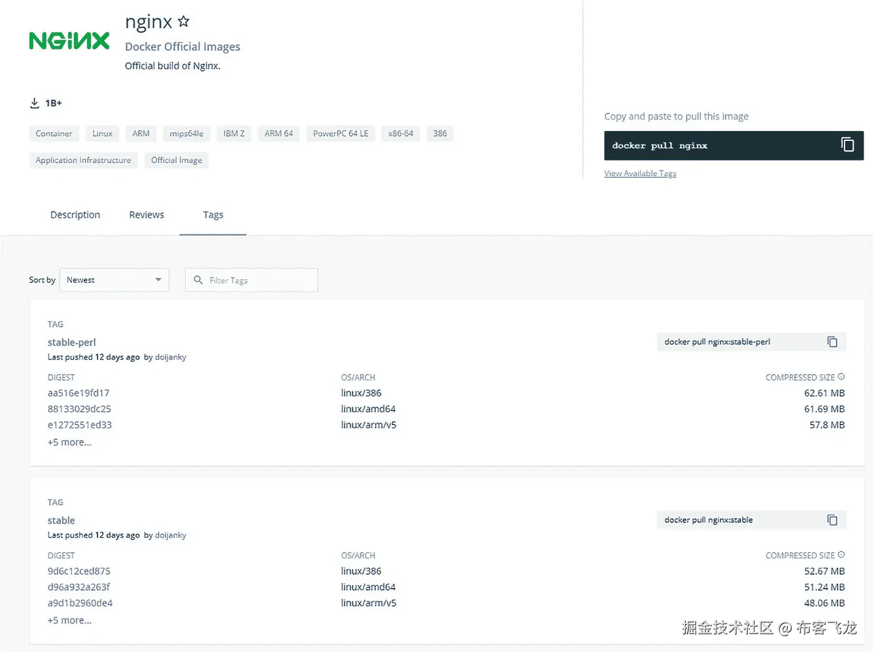
Task: Open the stable tag link
Action: [61, 521]
